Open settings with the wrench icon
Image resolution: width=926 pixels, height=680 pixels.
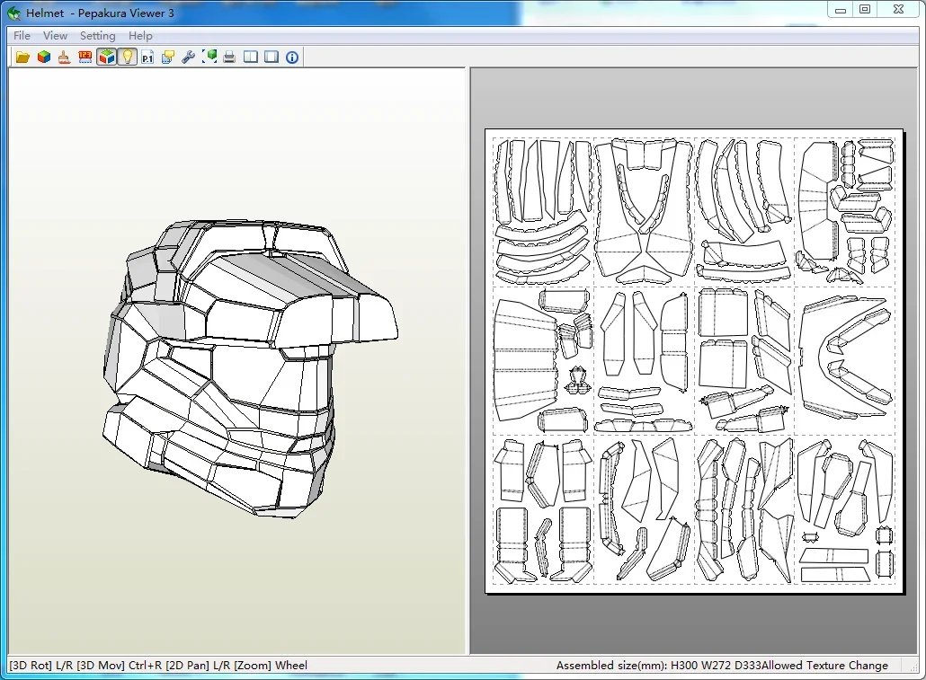click(x=189, y=57)
